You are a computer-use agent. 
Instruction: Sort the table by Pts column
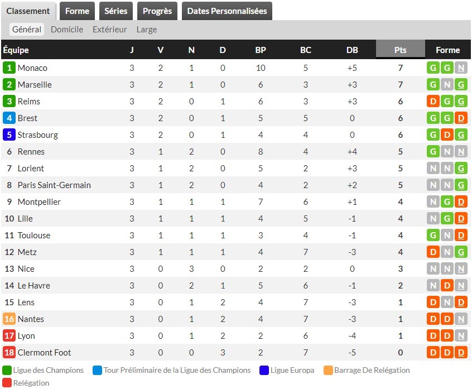(401, 50)
